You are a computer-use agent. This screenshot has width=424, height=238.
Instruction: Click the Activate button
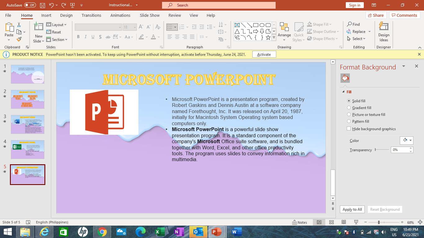click(x=264, y=54)
